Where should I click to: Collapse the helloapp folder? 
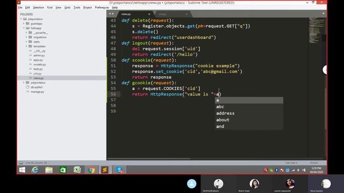pyautogui.click(x=24, y=28)
